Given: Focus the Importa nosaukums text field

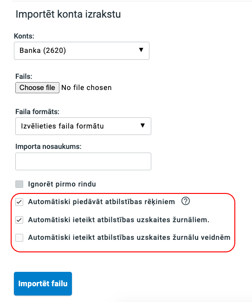Looking at the screenshot, I should pos(83,161).
